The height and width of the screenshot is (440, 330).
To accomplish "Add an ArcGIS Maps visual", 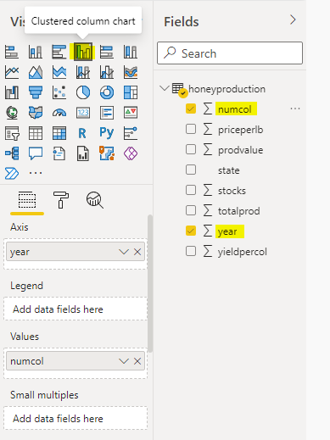I will (107, 153).
